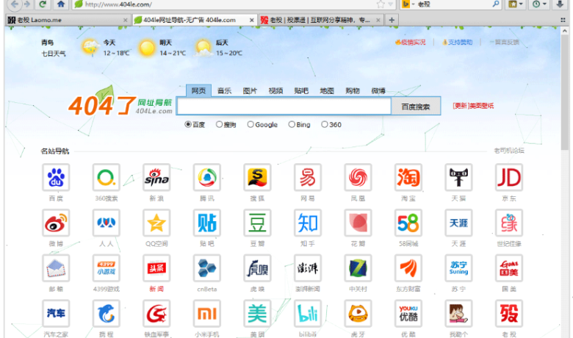
Task: Open the 58同城 site icon
Action: 408,223
